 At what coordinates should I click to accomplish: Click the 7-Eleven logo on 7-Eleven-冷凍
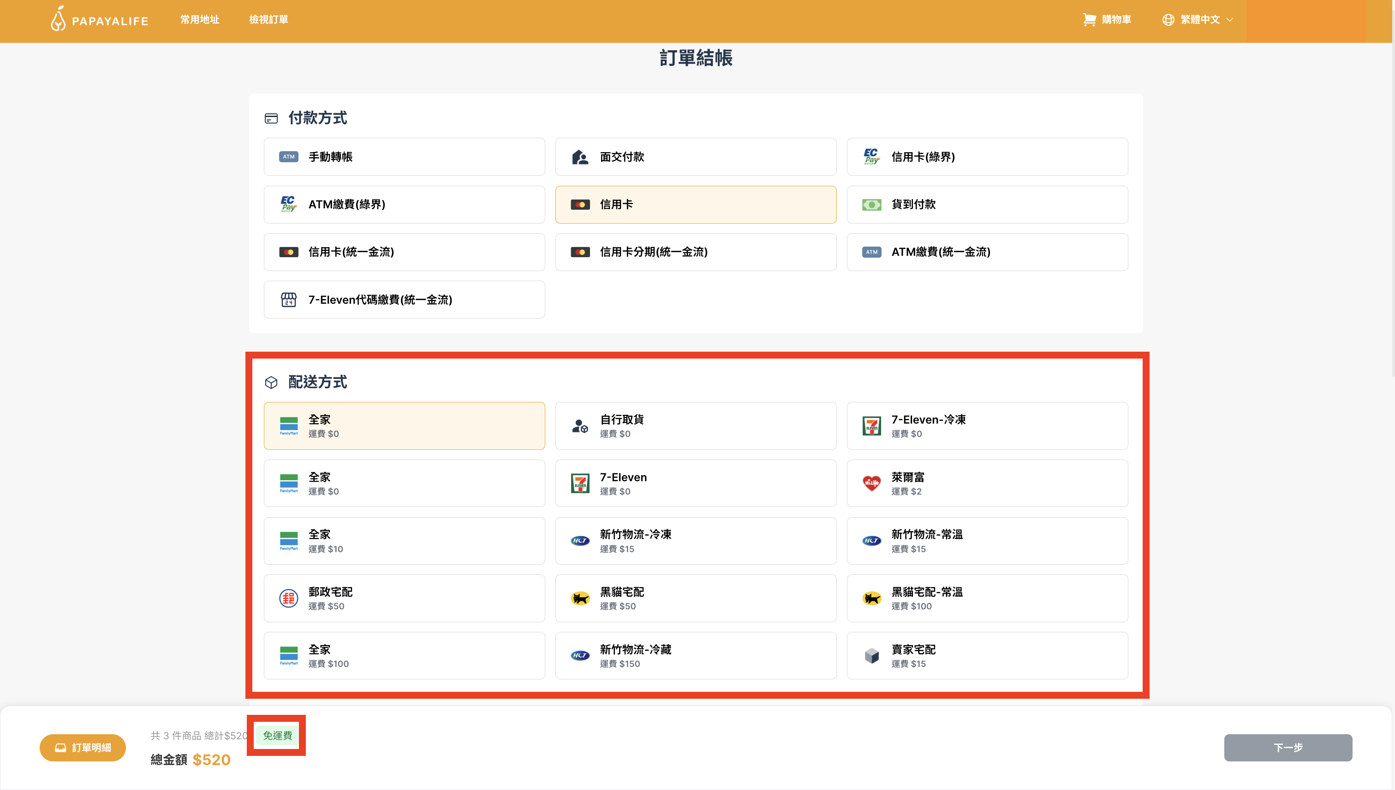[872, 425]
